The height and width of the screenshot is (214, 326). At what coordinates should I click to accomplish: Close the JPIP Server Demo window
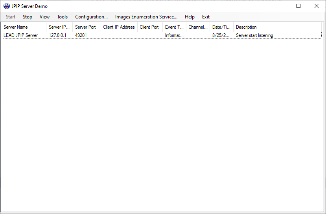click(317, 6)
